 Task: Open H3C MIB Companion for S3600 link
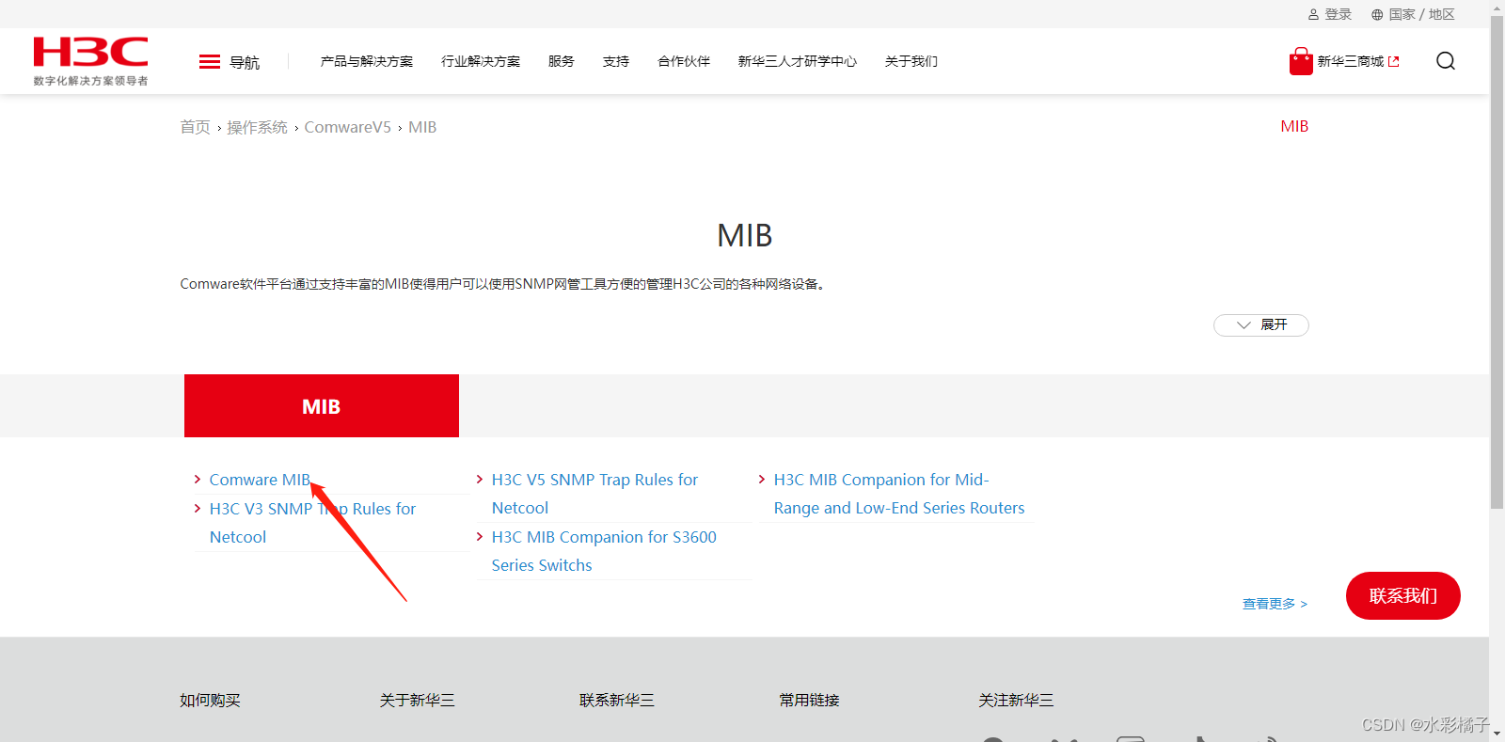(604, 551)
